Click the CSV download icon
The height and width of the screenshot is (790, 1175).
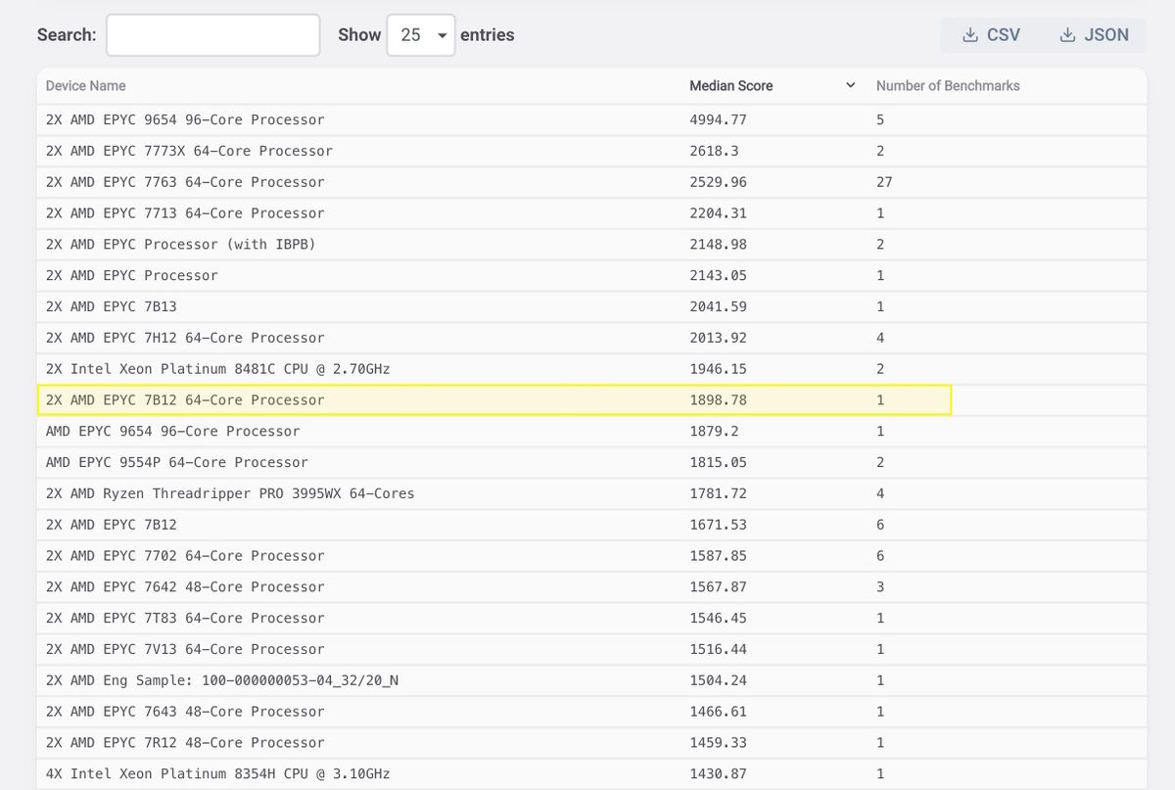969,35
